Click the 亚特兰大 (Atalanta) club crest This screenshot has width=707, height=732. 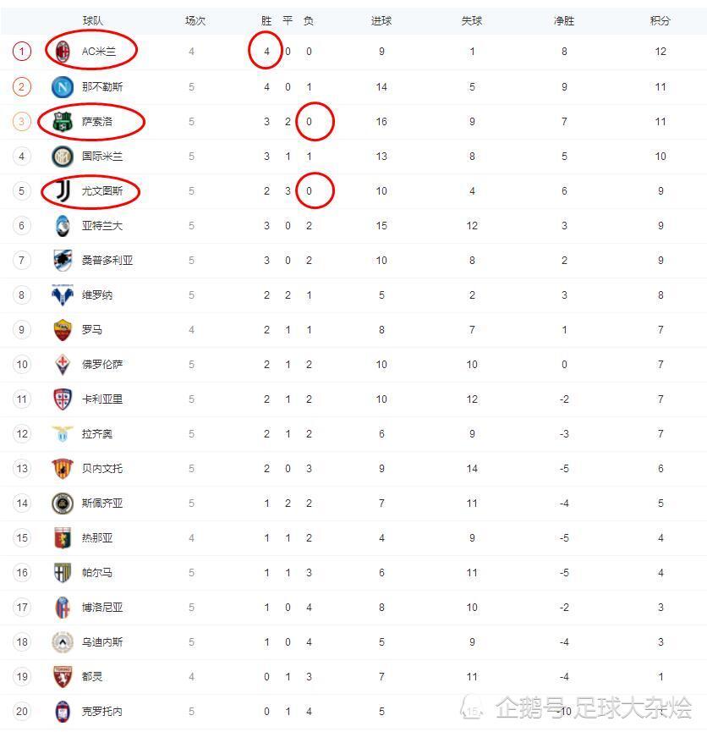coord(63,226)
